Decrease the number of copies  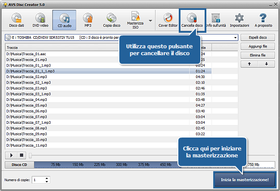point(47,182)
